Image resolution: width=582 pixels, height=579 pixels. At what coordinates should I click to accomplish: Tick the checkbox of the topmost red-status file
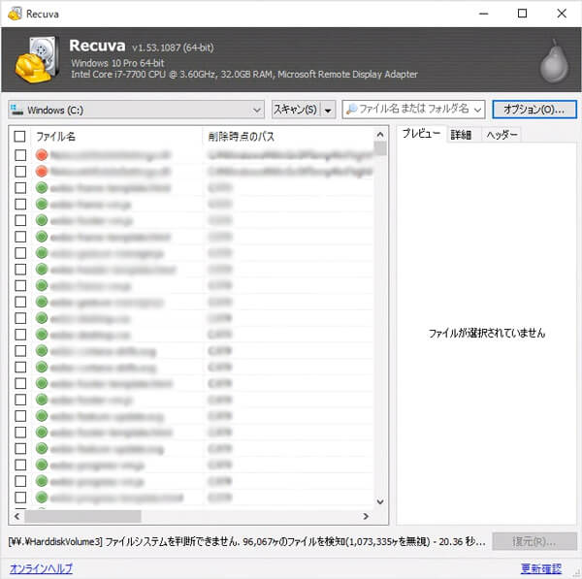pos(20,155)
